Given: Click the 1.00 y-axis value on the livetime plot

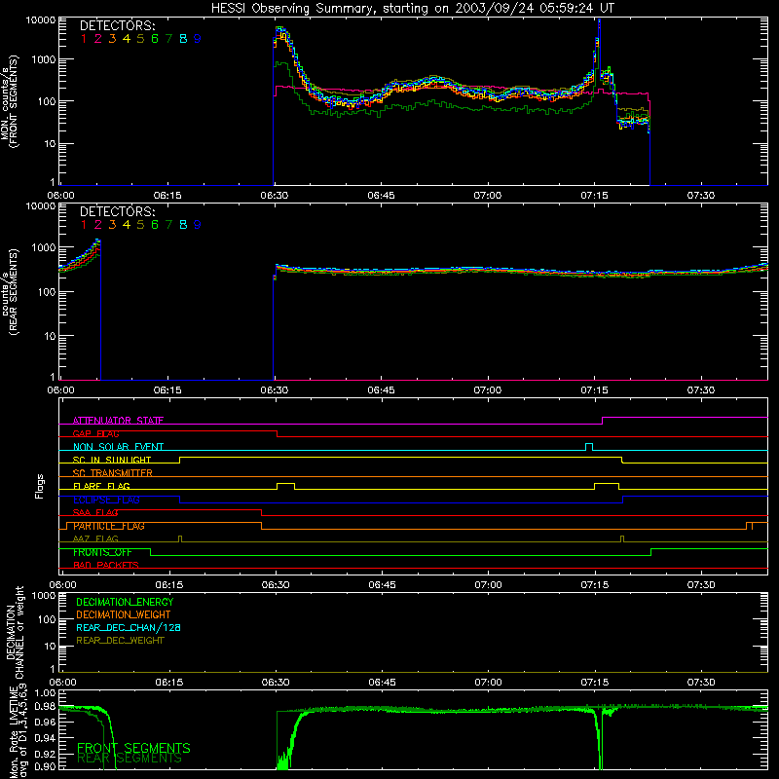Looking at the screenshot, I should click(45, 693).
